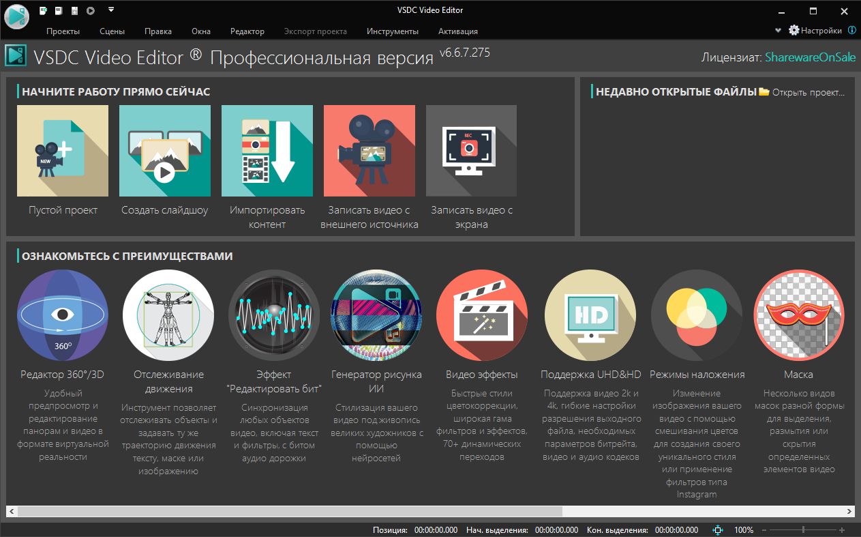
Task: Click the Маска title
Action: pyautogui.click(x=799, y=375)
